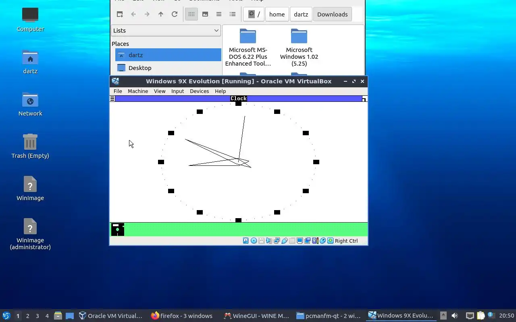Open new tab icon in file manager toolbar

pos(120,14)
